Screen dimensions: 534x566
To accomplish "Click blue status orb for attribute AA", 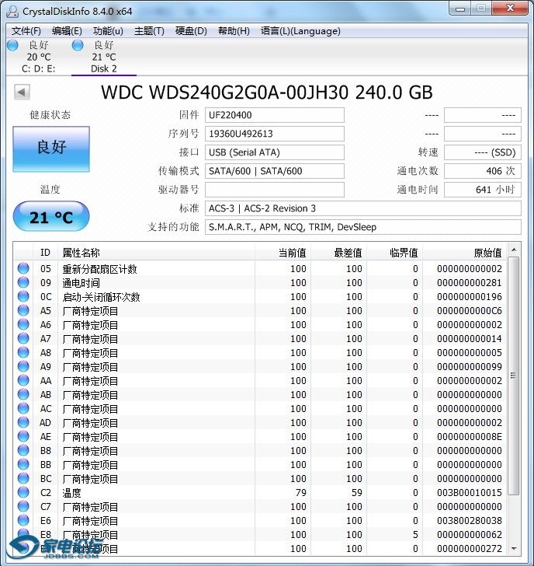I will click(x=23, y=380).
